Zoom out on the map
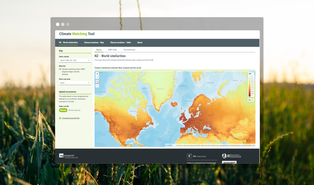 pos(97,77)
